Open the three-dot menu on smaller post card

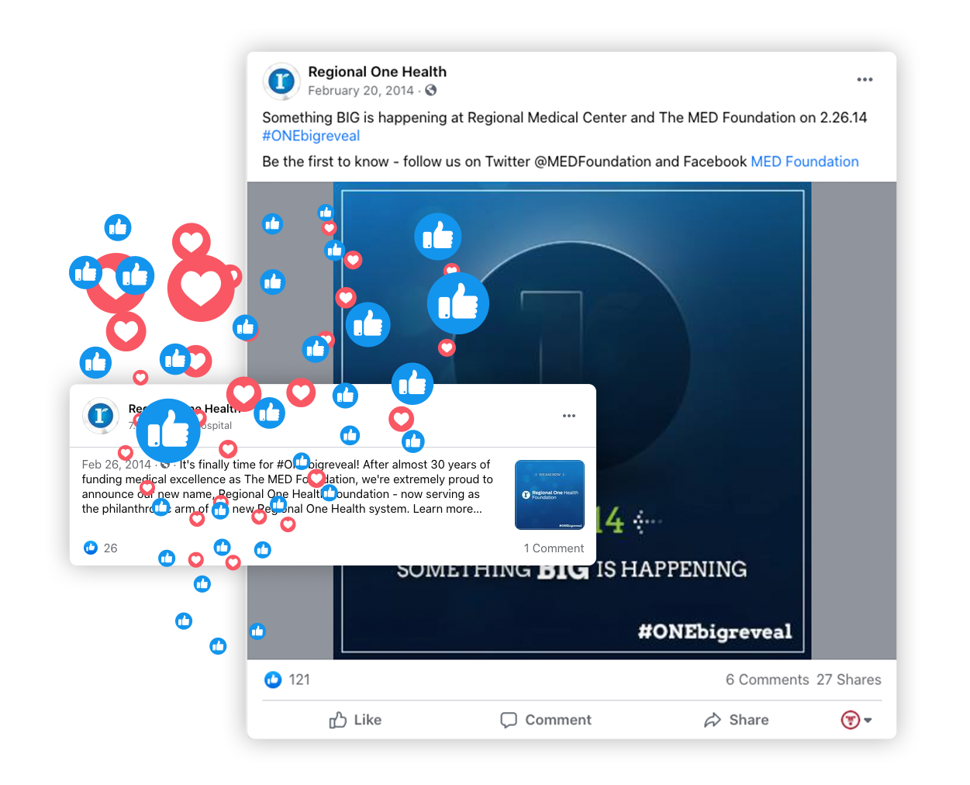(x=569, y=416)
